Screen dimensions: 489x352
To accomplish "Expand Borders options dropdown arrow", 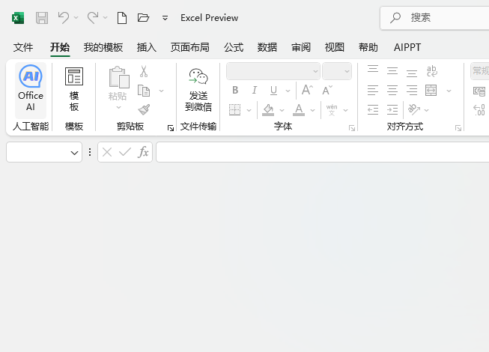I will (249, 110).
